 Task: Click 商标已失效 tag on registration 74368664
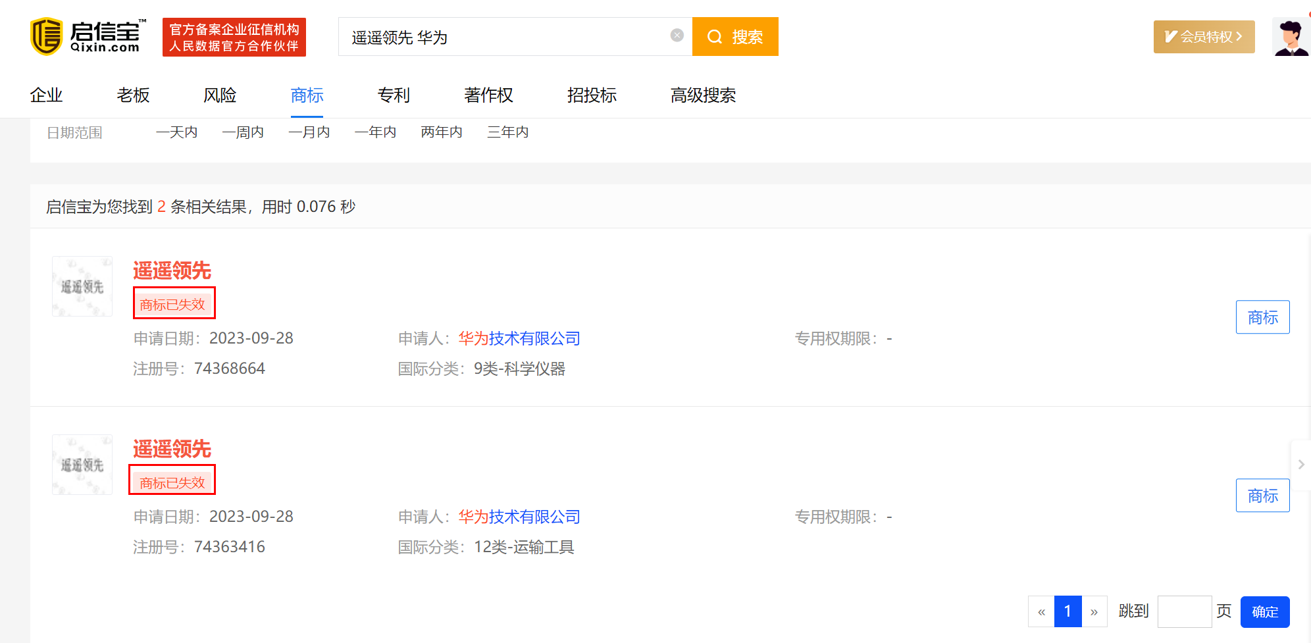[172, 305]
